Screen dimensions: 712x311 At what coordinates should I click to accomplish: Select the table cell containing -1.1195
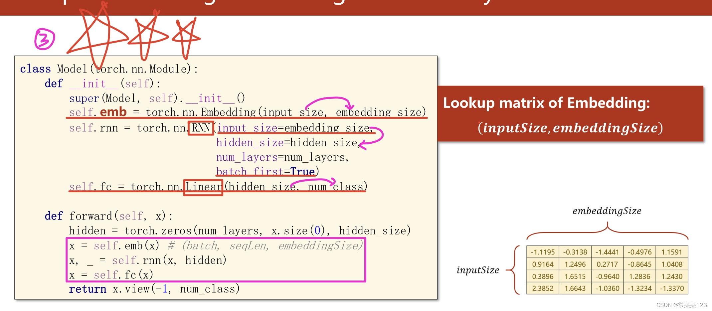click(x=542, y=252)
